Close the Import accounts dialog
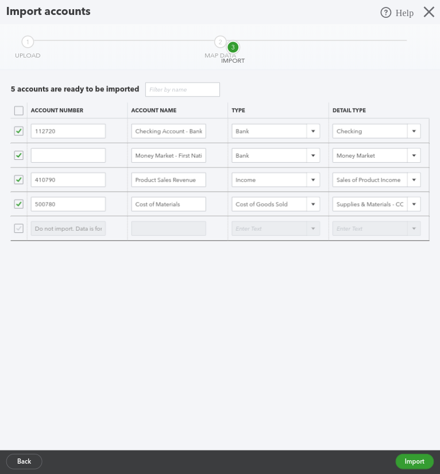Viewport: 440px width, 474px height. pos(429,12)
